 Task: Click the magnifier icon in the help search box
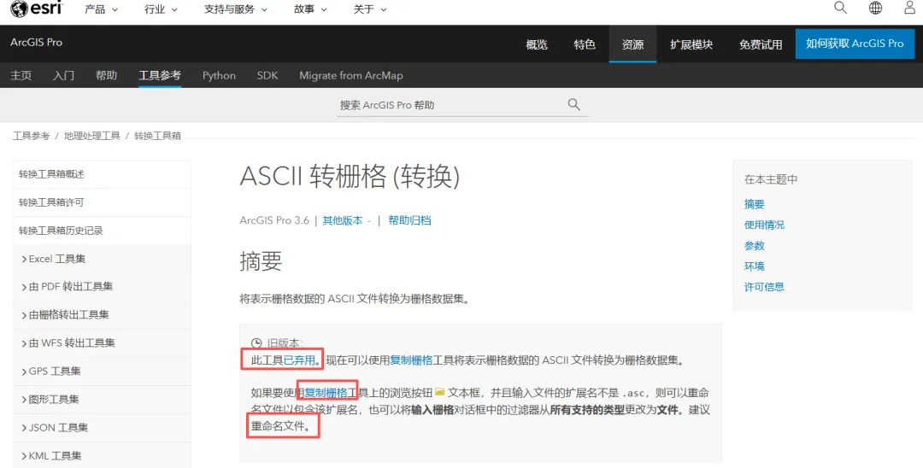pyautogui.click(x=574, y=105)
